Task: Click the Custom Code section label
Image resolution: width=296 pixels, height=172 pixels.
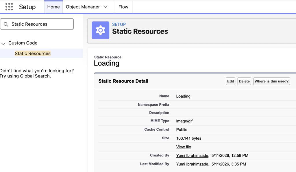Action: point(23,43)
